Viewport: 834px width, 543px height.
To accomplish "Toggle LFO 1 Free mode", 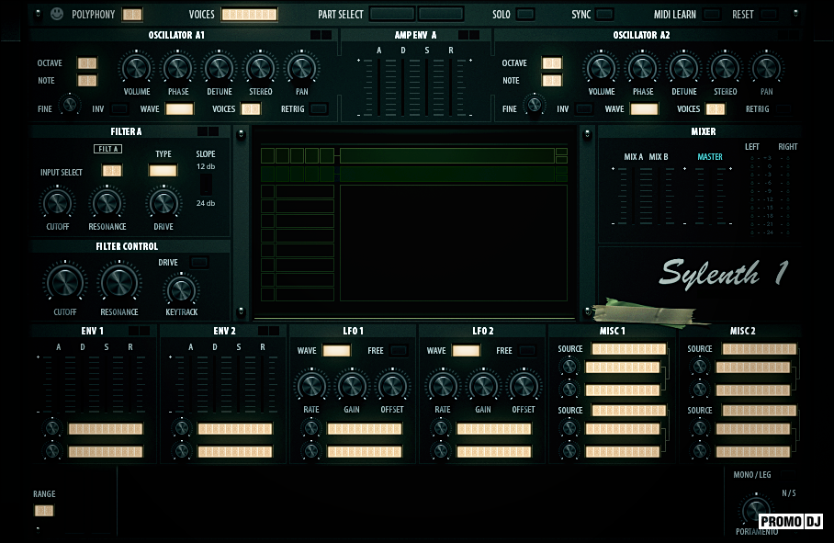I will click(x=399, y=351).
